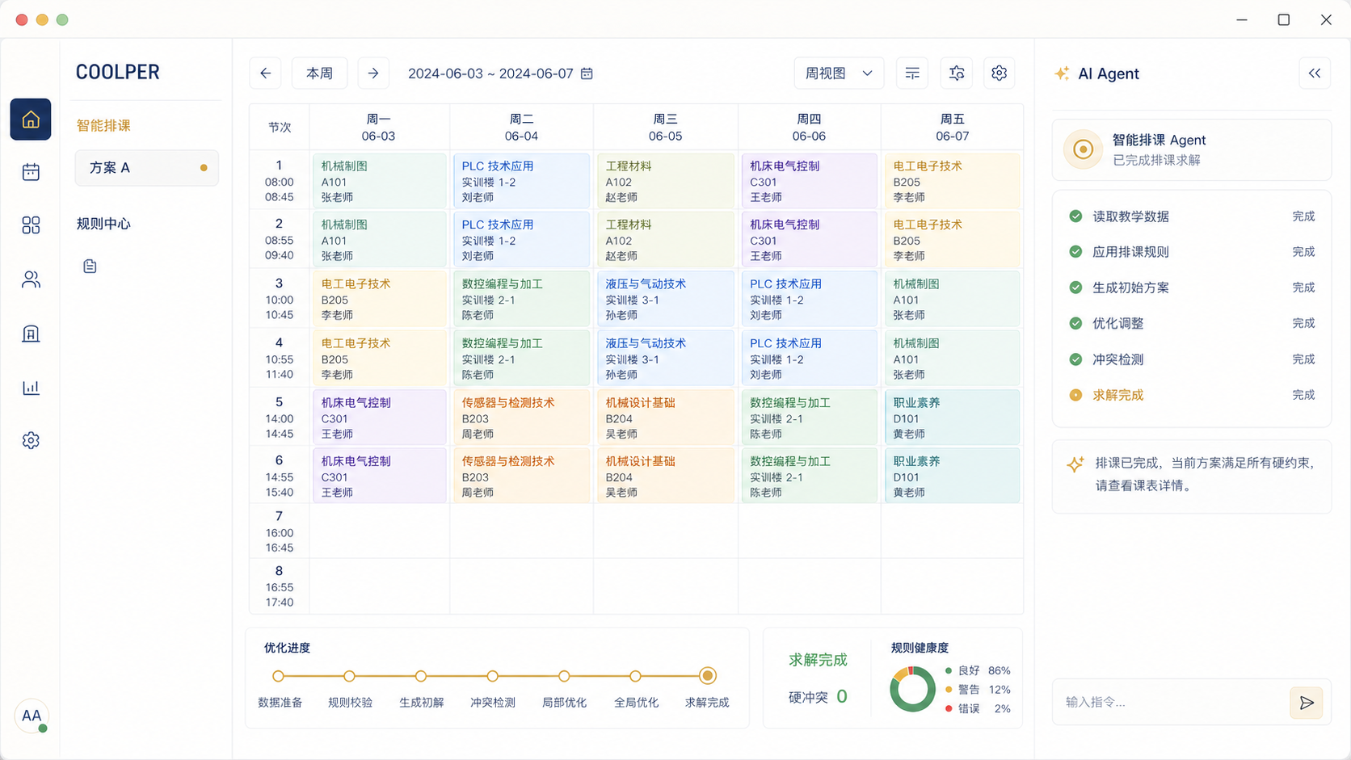The height and width of the screenshot is (760, 1351).
Task: Open Friday period 1 电工电子技术 class
Action: point(952,181)
